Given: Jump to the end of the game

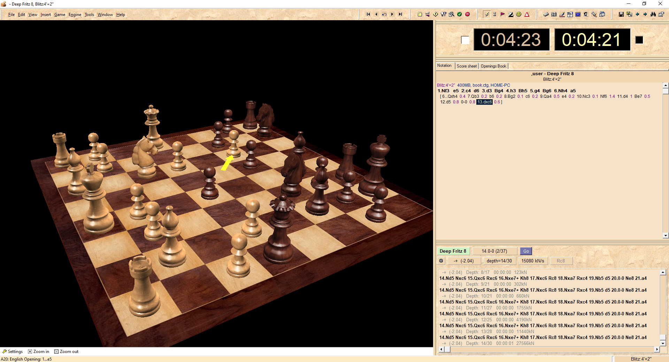Looking at the screenshot, I should click(x=400, y=14).
